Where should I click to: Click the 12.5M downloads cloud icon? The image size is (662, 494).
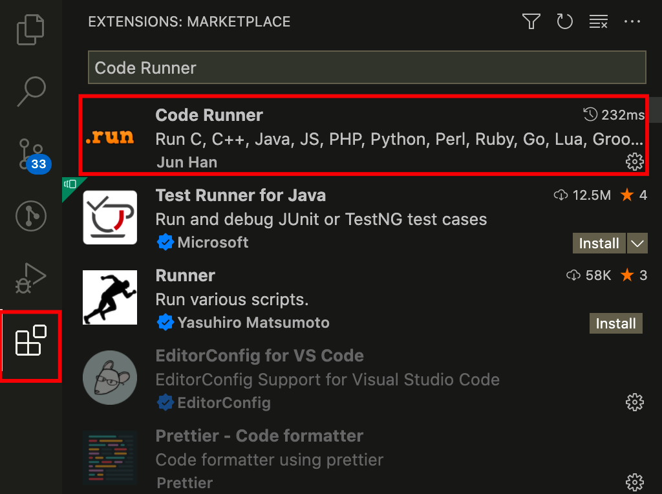561,195
